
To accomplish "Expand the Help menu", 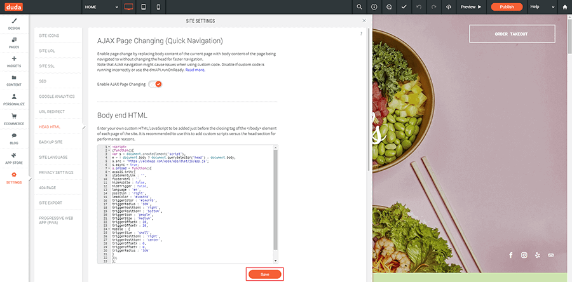I will coord(538,7).
